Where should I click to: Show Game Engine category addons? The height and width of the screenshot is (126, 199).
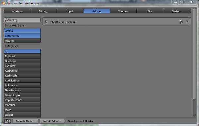pyautogui.click(x=22, y=95)
